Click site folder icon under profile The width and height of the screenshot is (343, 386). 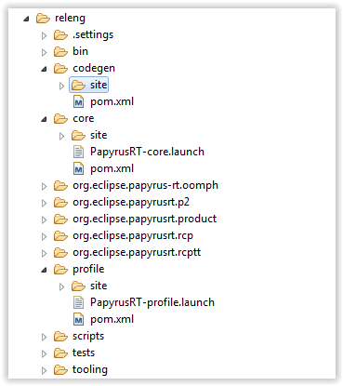tap(78, 286)
